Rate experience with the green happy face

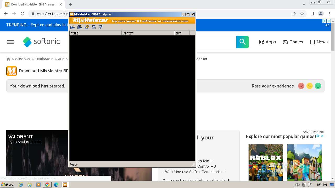[318, 86]
